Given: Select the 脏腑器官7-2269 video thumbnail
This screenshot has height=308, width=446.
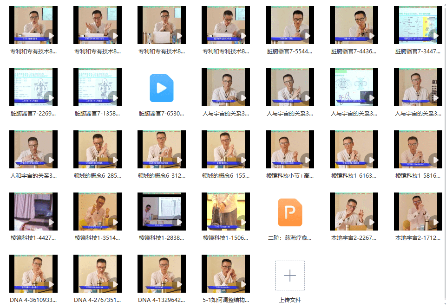Looking at the screenshot, I should [33, 88].
